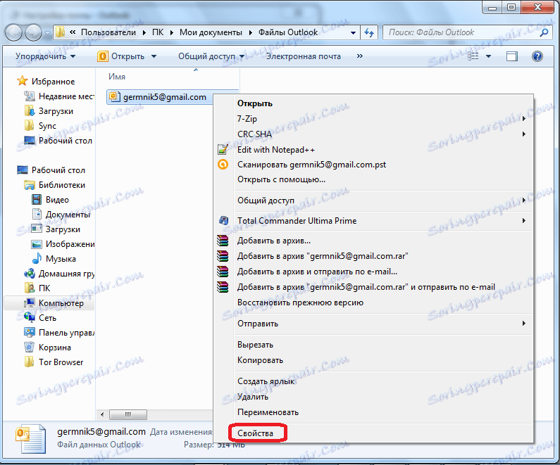
Task: Click Открыть toolbar button label
Action: pos(128,56)
